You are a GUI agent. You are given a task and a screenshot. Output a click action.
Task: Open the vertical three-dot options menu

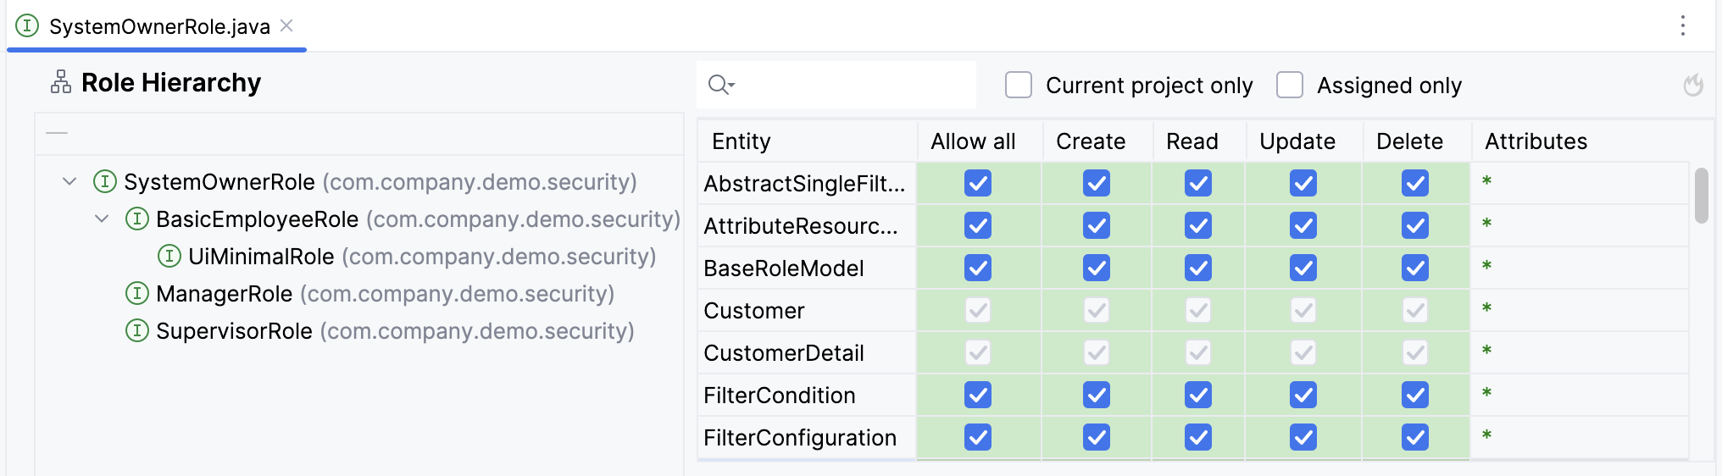point(1683,26)
